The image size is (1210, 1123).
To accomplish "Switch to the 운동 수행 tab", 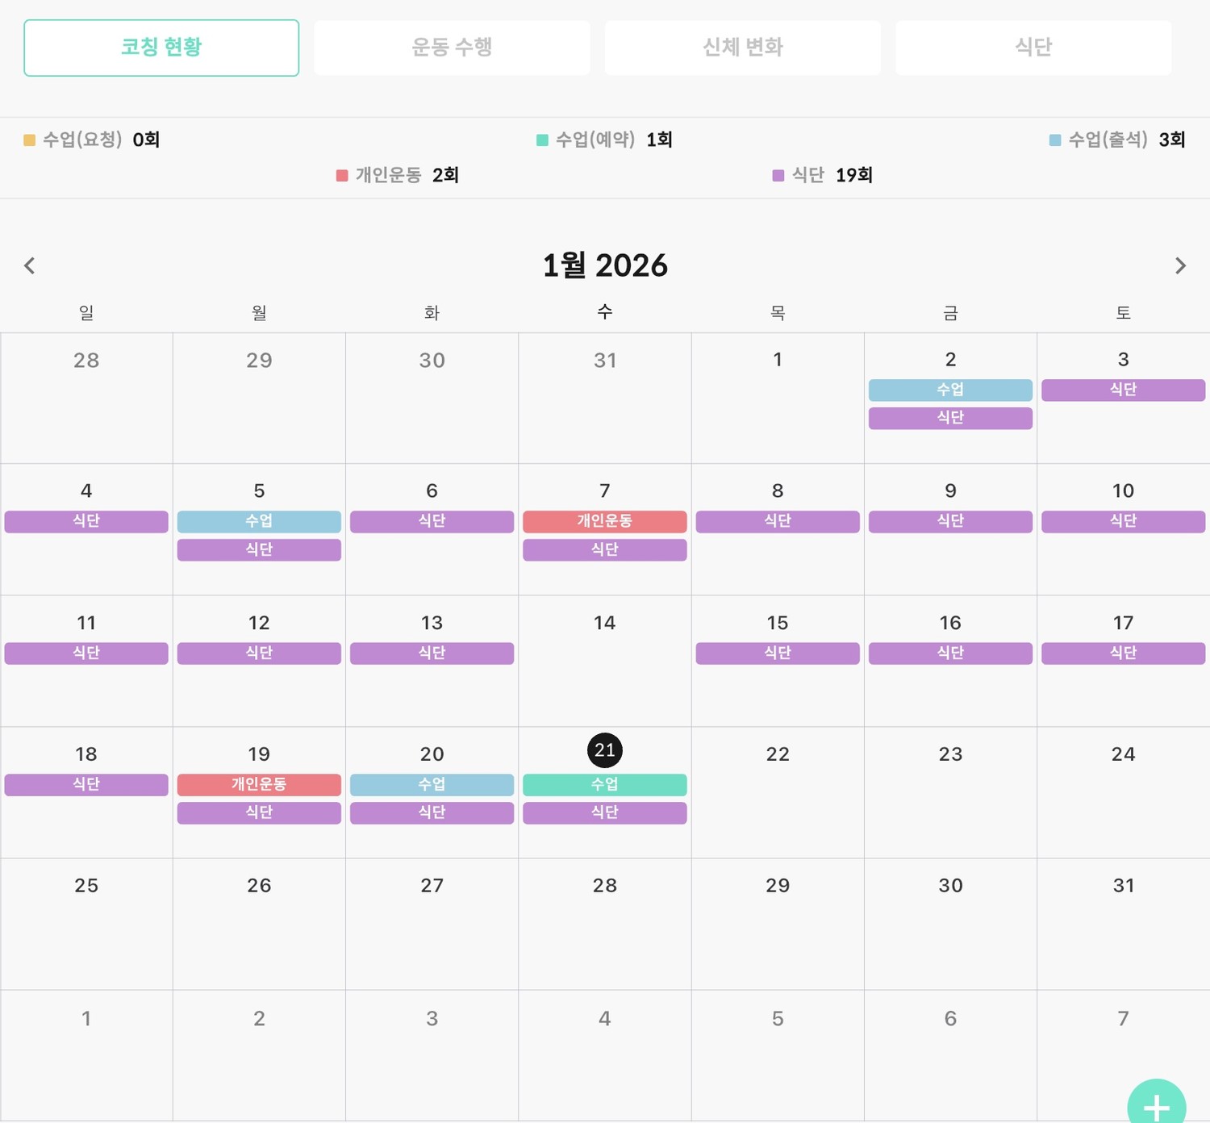I will click(452, 48).
